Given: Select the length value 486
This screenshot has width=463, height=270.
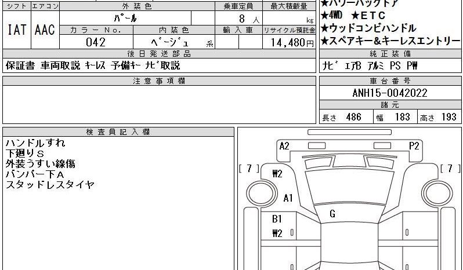Looking at the screenshot, I should (x=353, y=117).
